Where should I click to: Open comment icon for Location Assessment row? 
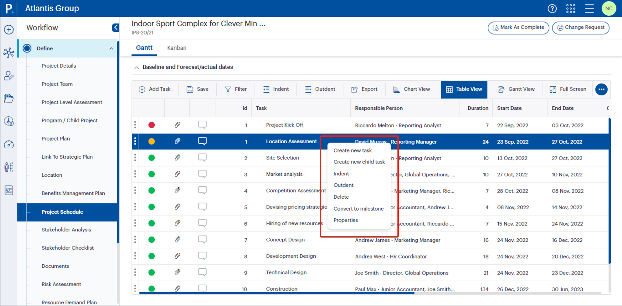(202, 141)
